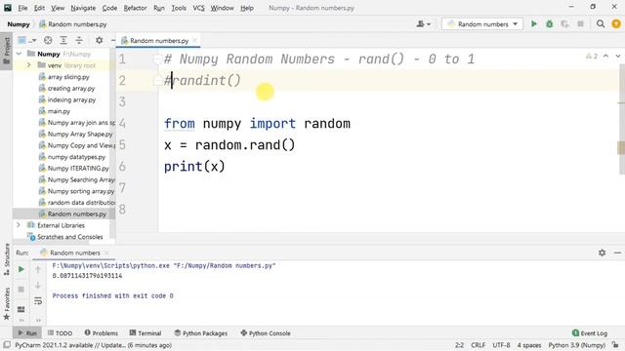Screen dimensions: 625x351
Task: Click the Collapse All icon in the Project panel
Action: click(x=79, y=40)
